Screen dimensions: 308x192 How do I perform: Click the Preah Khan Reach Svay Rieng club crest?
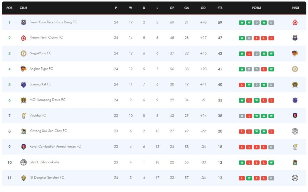tap(23, 22)
